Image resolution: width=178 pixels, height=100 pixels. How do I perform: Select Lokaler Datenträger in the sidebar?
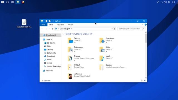(54, 66)
